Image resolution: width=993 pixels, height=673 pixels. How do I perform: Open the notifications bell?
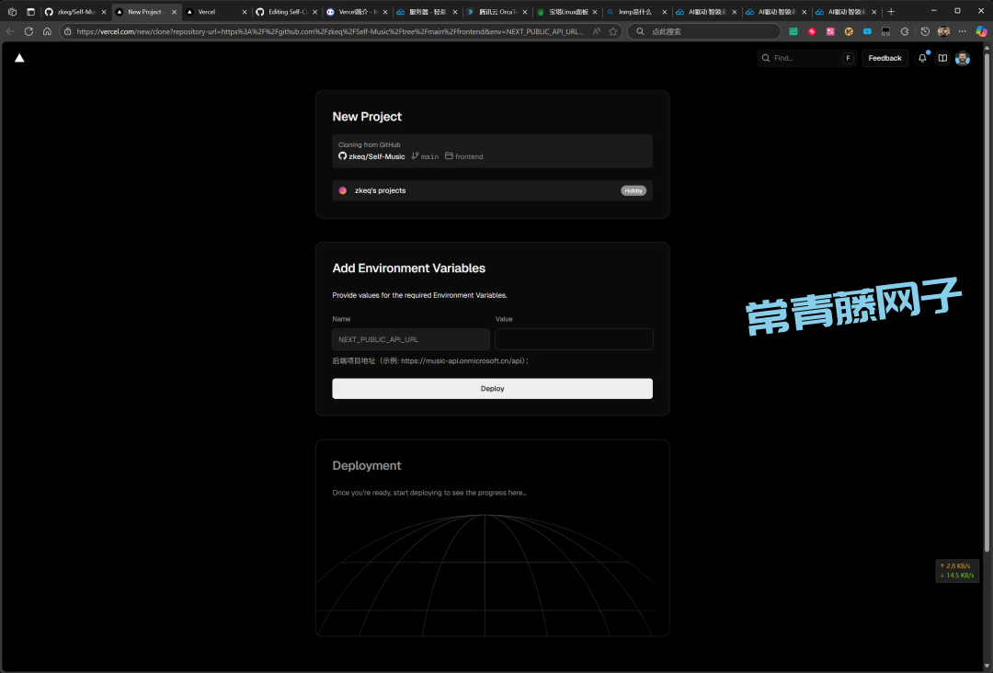click(922, 58)
